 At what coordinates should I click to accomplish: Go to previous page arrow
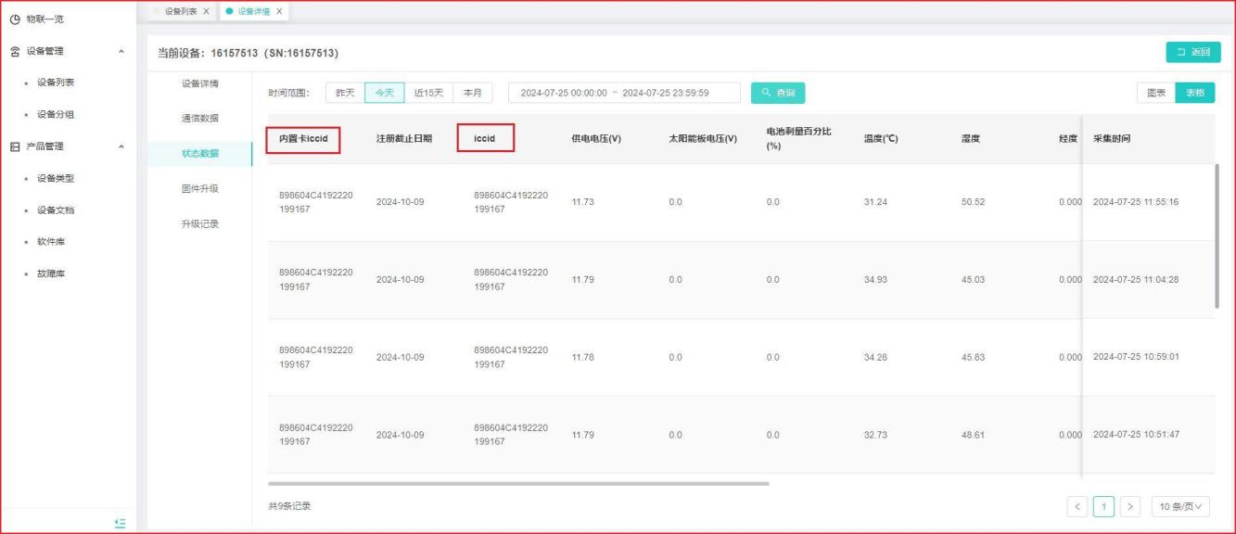(1077, 506)
